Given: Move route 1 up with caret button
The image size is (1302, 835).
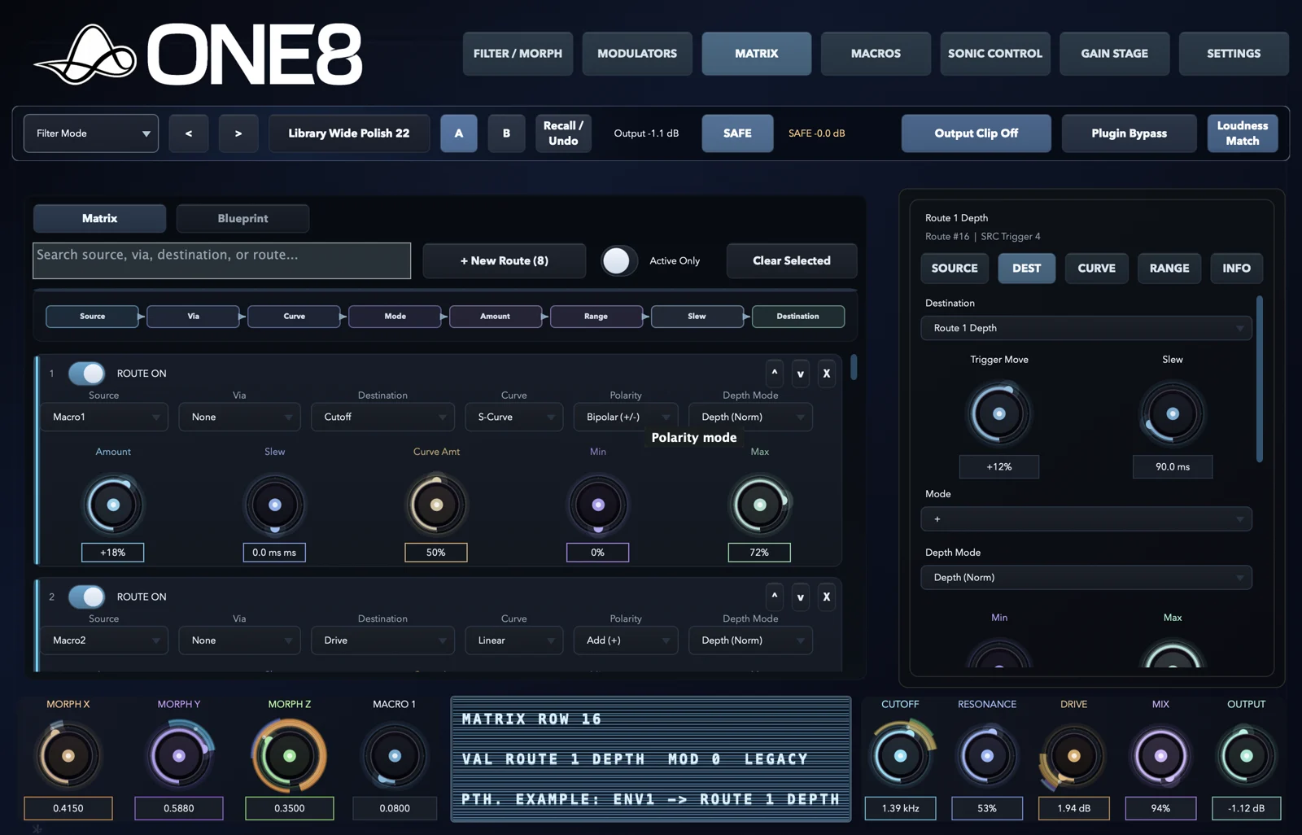Looking at the screenshot, I should click(774, 373).
